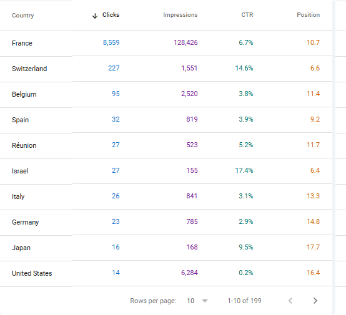
Task: Click Belgium clicks value 95
Action: 116,94
